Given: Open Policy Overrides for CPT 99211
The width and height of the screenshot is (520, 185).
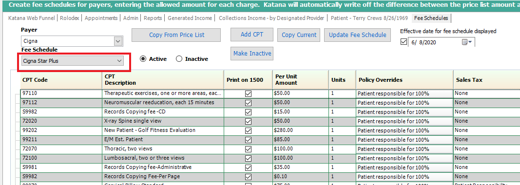Looking at the screenshot, I should 404,140.
